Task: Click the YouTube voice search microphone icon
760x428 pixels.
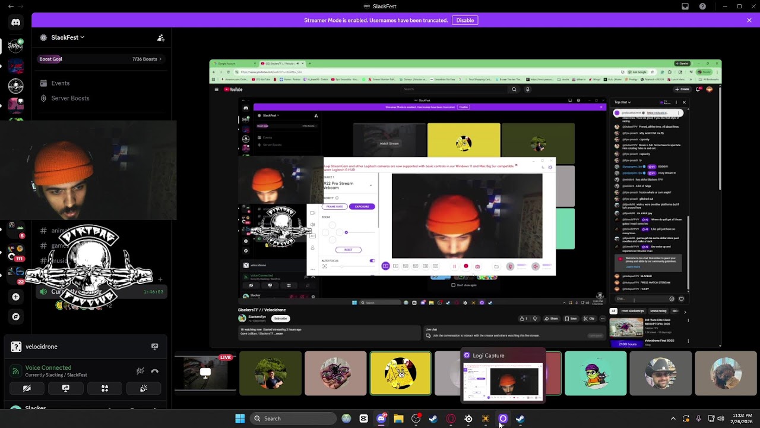Action: pos(527,89)
